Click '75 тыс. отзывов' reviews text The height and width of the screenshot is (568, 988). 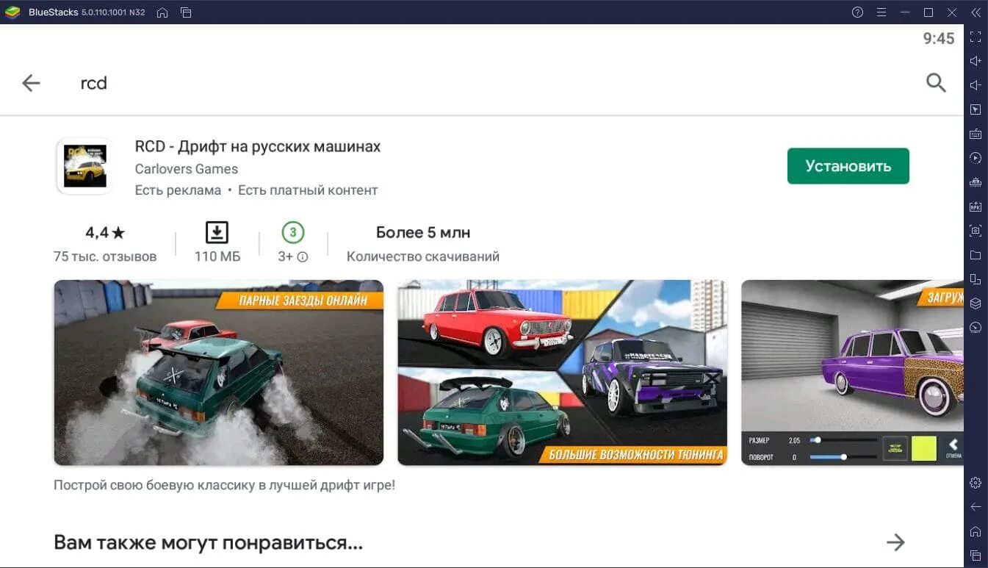point(105,256)
